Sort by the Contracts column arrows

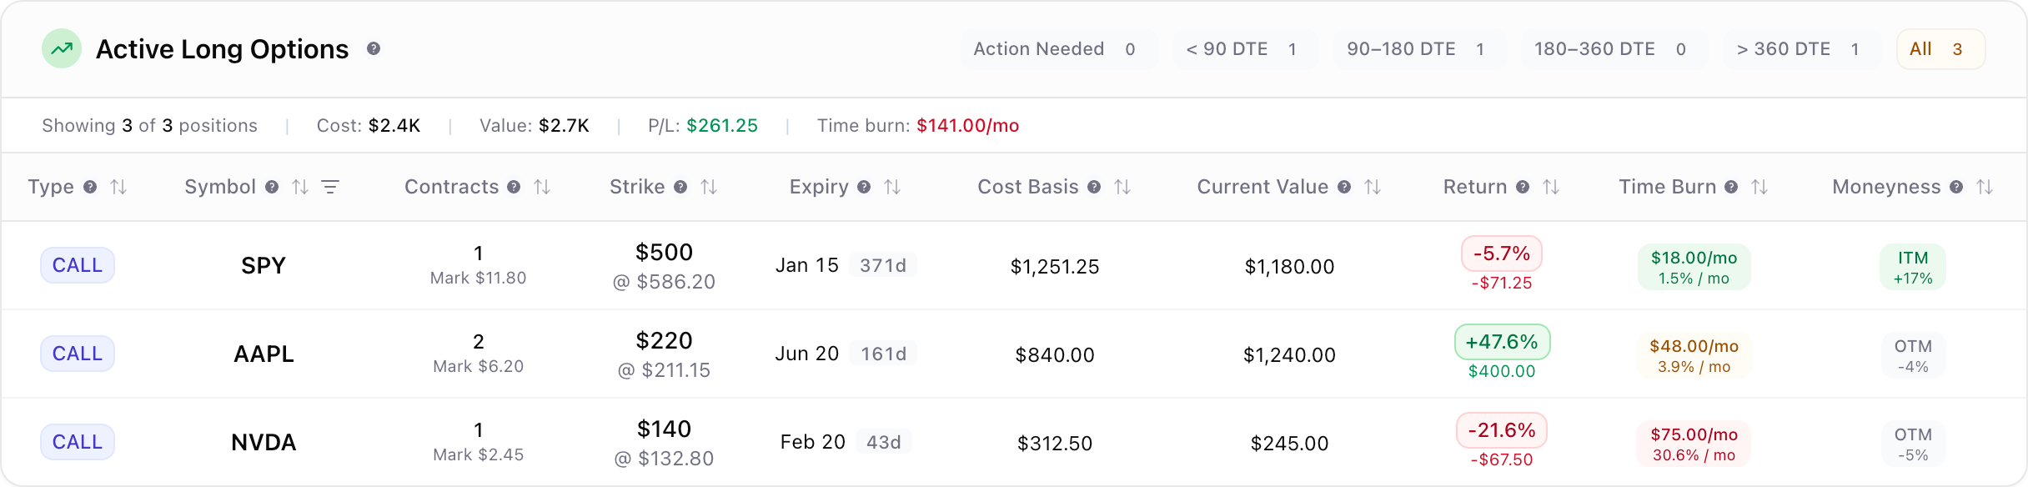(542, 188)
